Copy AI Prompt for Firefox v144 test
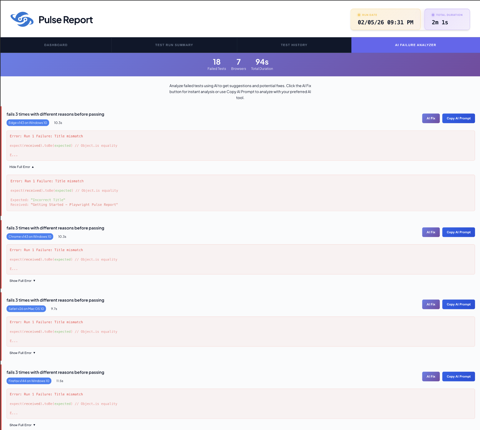 pos(458,376)
